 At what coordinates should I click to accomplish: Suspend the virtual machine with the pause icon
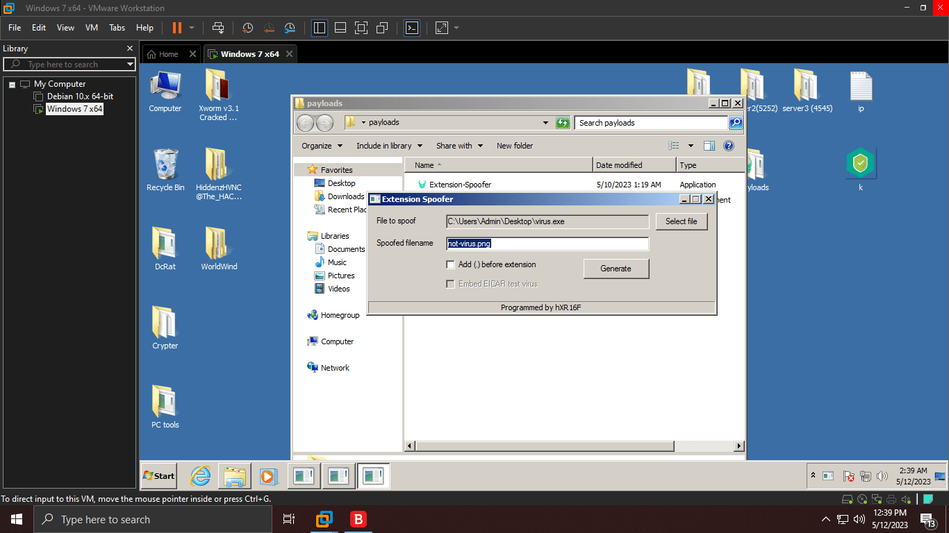179,28
